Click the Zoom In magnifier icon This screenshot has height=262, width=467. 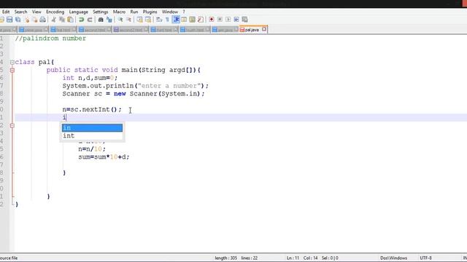point(120,20)
